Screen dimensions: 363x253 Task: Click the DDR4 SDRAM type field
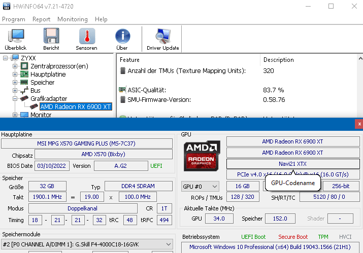139,186
